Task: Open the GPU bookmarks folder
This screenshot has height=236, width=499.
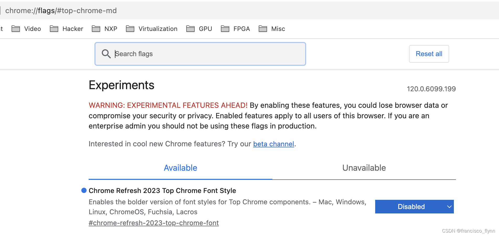Action: [x=199, y=29]
